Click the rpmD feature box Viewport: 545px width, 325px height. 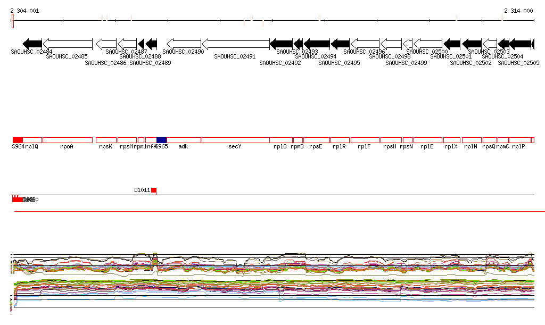click(298, 140)
